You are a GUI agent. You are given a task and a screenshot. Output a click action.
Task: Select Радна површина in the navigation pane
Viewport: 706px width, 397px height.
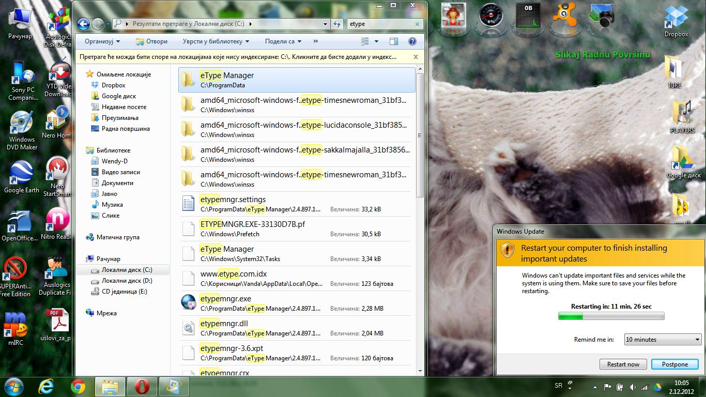126,129
